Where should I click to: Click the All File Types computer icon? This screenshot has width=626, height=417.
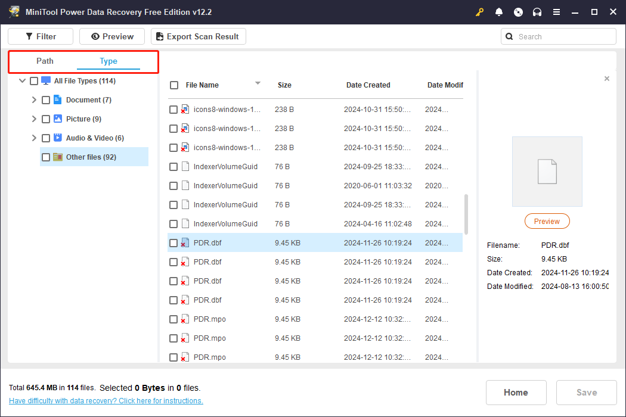pyautogui.click(x=46, y=80)
